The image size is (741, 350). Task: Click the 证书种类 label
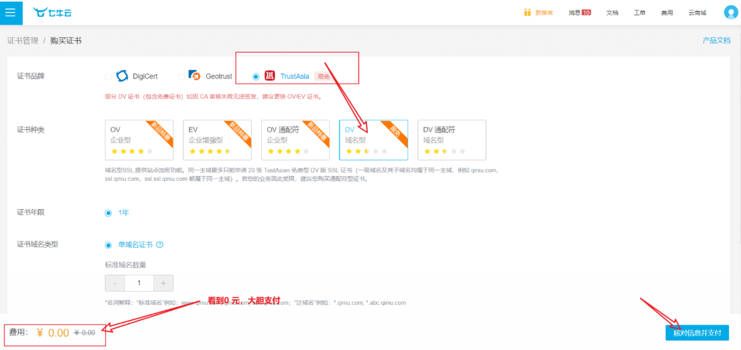[31, 129]
